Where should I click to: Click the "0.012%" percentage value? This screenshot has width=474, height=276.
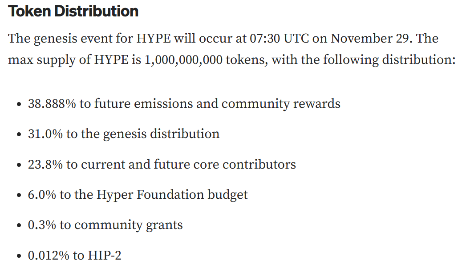point(48,256)
